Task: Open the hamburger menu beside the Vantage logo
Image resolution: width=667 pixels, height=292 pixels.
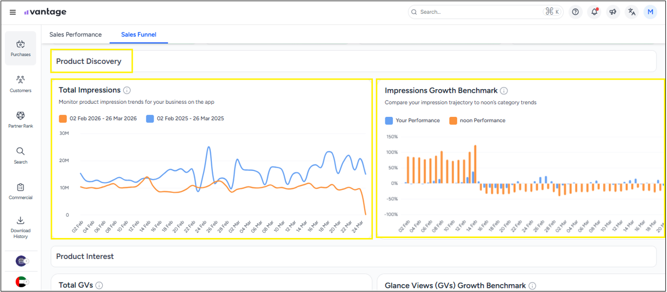Action: tap(13, 12)
